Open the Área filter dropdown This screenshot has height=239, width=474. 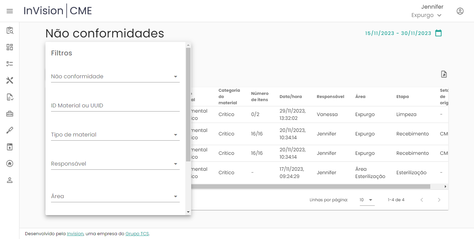(x=115, y=196)
